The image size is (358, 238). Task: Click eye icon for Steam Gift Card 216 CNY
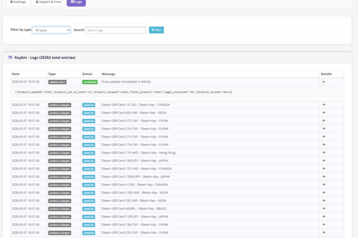(324, 129)
